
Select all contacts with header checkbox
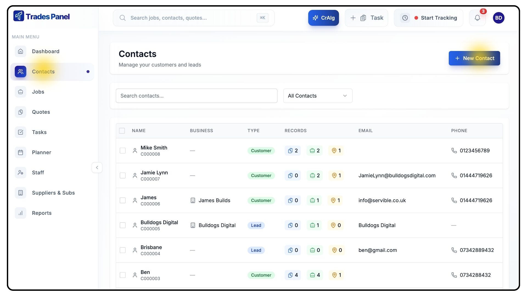122,131
